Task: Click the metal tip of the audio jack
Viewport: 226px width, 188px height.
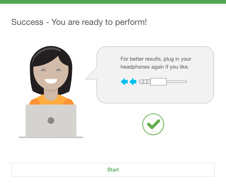Action: tap(144, 82)
